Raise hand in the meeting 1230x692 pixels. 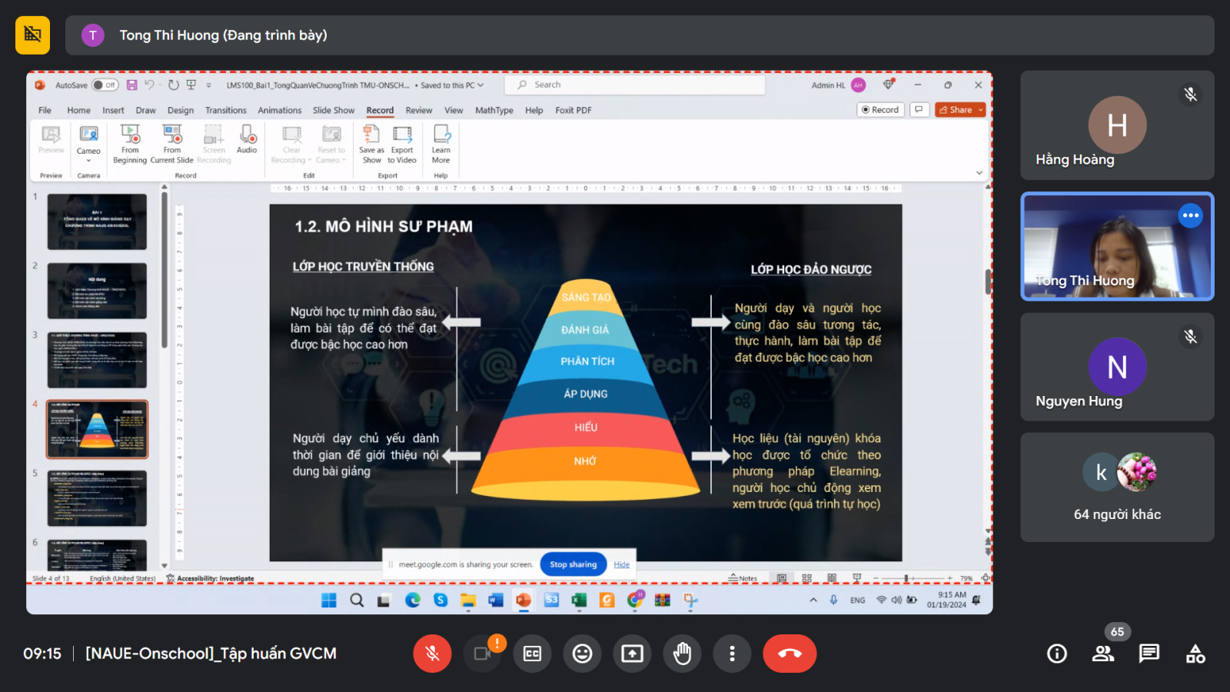pos(682,654)
